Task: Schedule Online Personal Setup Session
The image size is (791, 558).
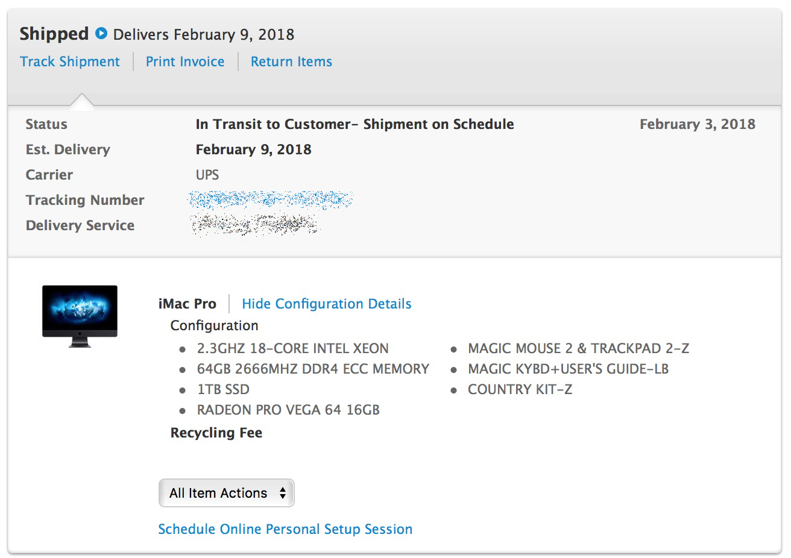Action: (285, 529)
